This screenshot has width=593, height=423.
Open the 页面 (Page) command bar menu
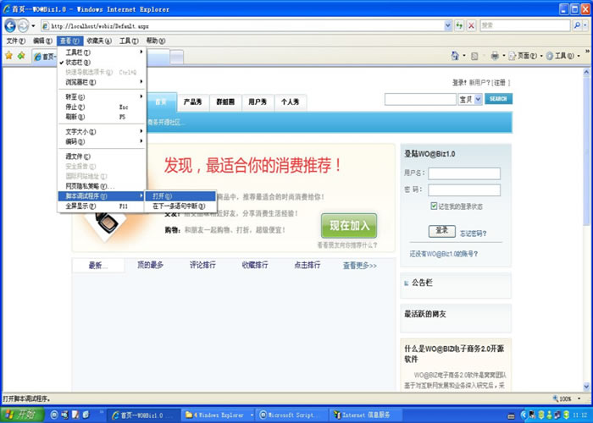point(525,56)
